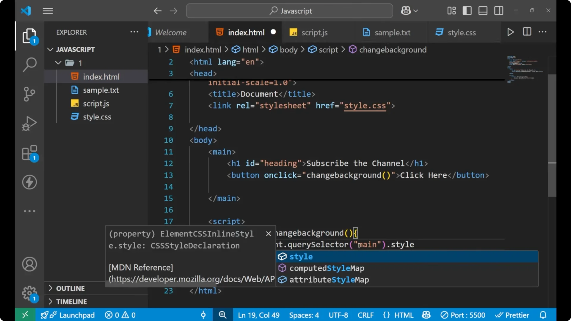This screenshot has height=321, width=571.
Task: Open the Search panel
Action: 29,64
